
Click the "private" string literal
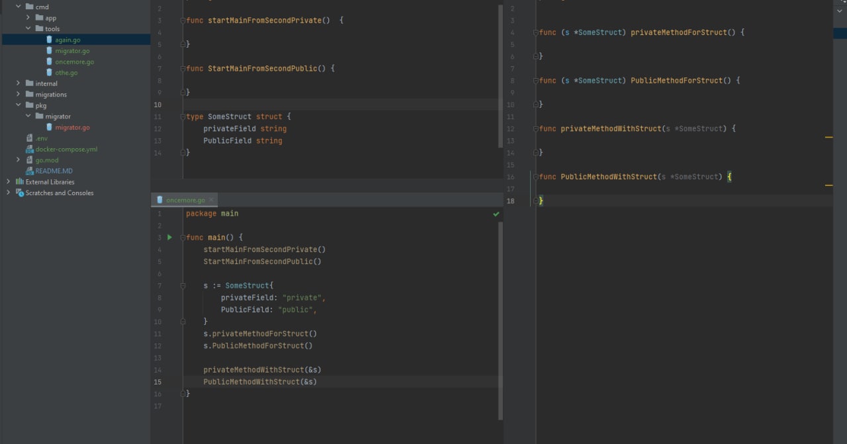302,298
